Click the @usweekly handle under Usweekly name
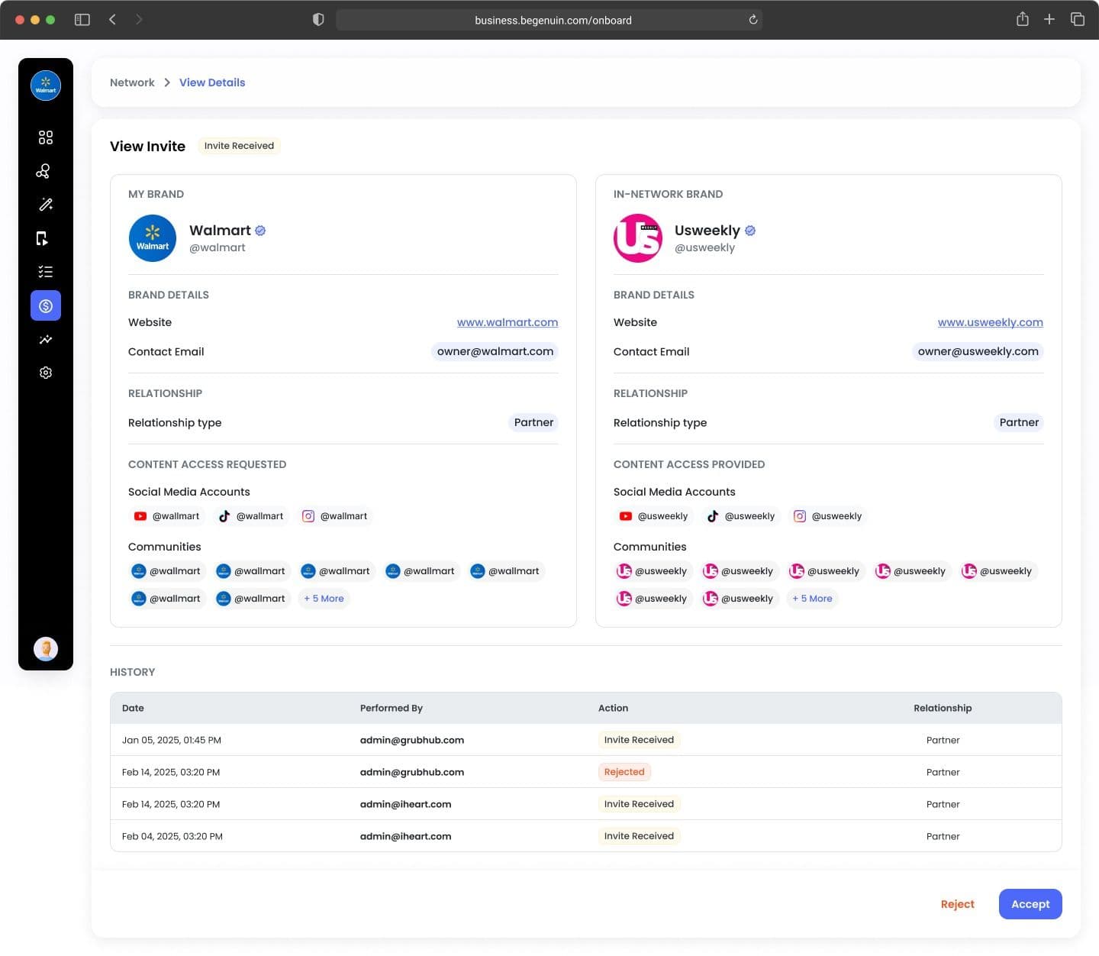The height and width of the screenshot is (956, 1099). (x=705, y=247)
